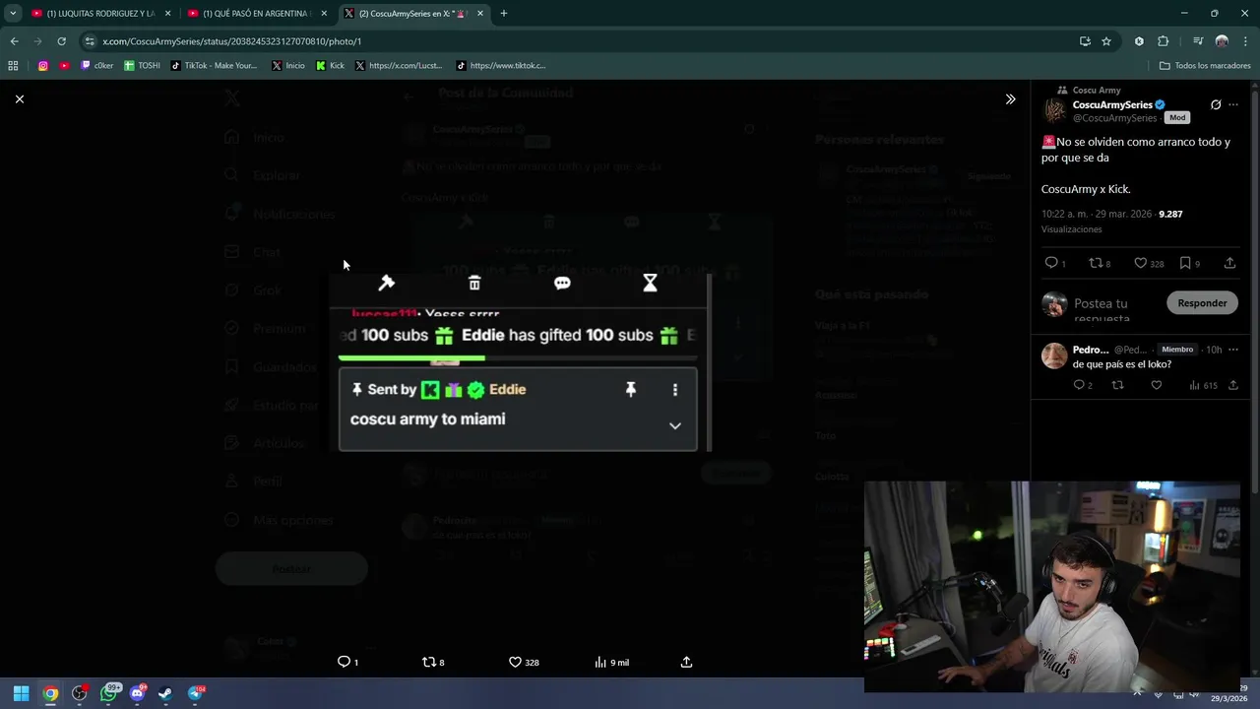Image resolution: width=1260 pixels, height=709 pixels.
Task: Open the TOSHI bookmark
Action: pyautogui.click(x=142, y=66)
